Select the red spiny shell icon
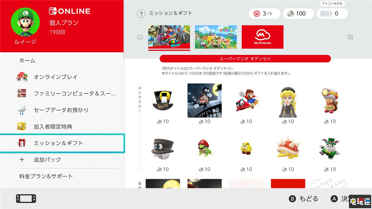372x209 pixels. pyautogui.click(x=288, y=148)
